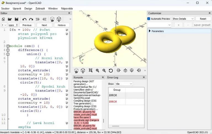Collapse the union() fold marker
The height and width of the screenshot is (134, 212).
coord(8,54)
